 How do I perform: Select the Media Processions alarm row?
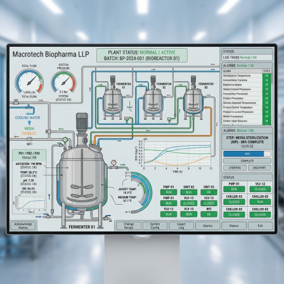247,117
